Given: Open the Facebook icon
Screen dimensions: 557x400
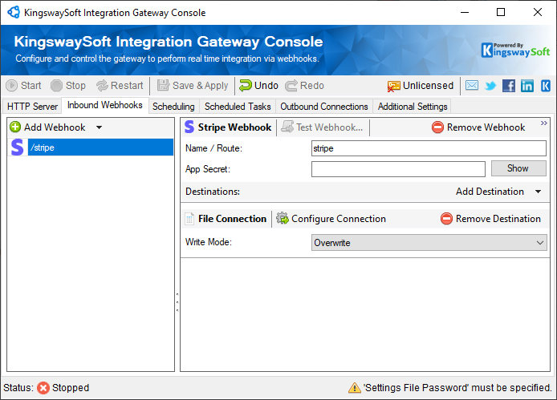Looking at the screenshot, I should (509, 86).
